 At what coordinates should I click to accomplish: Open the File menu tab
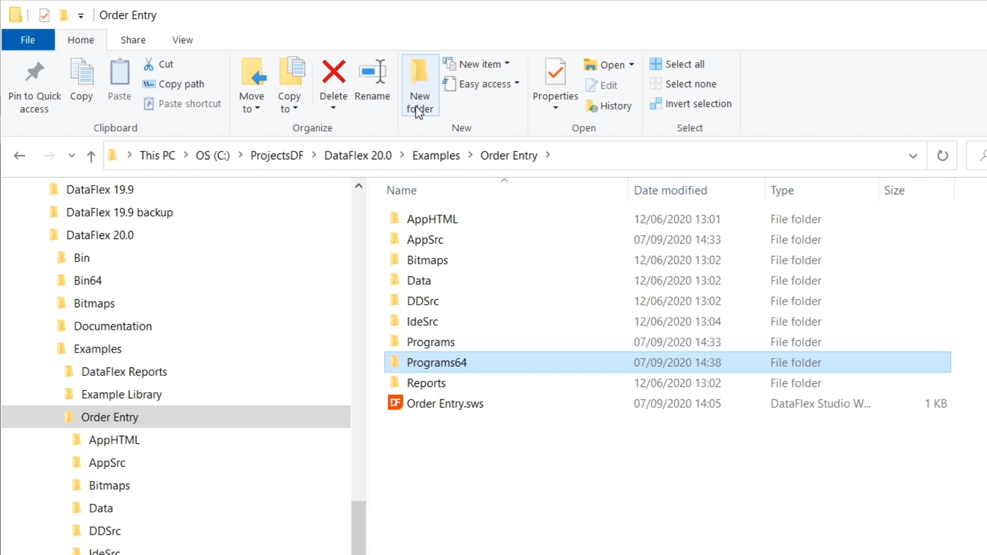pyautogui.click(x=28, y=40)
